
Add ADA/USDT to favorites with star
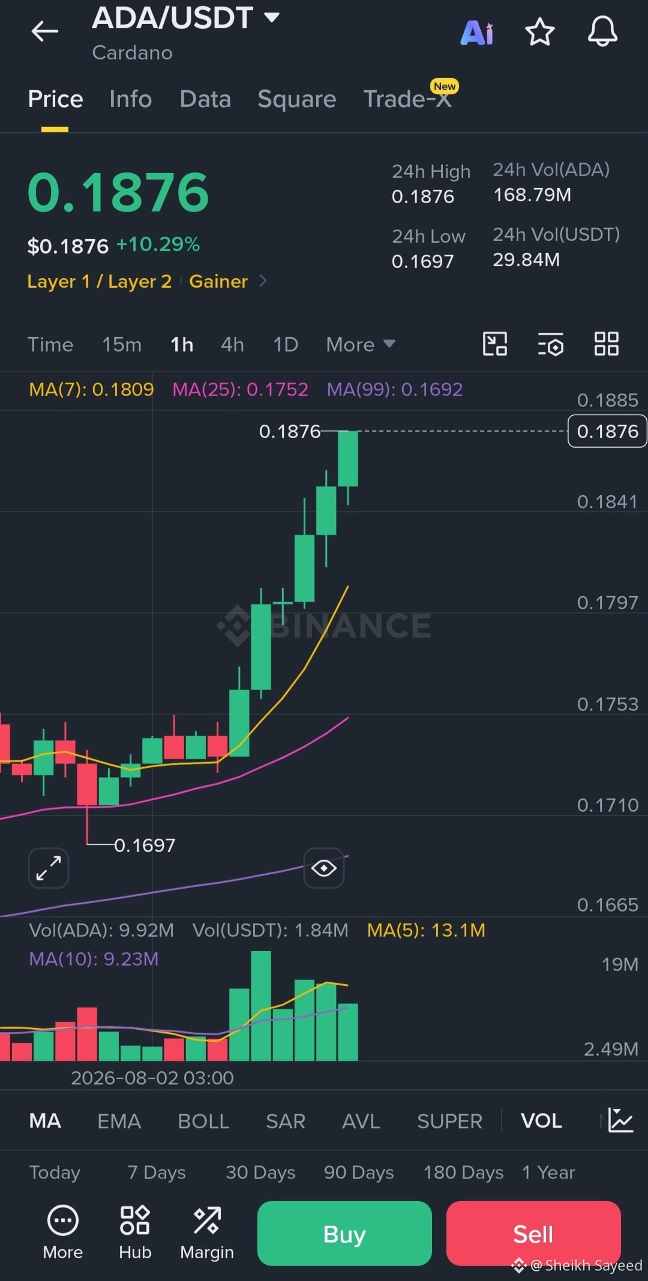point(539,32)
